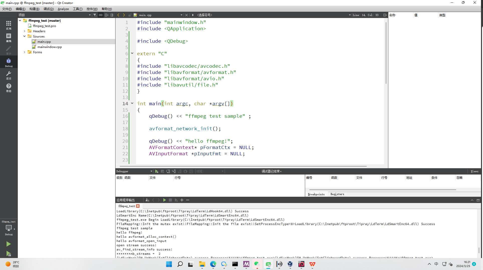This screenshot has height=270, width=483.
Task: Expand the Forms folder
Action: [25, 52]
